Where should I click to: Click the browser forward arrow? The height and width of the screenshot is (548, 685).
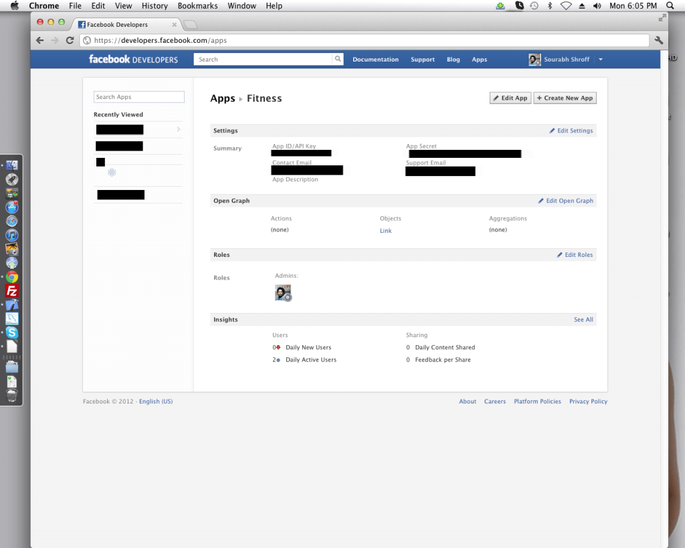[55, 40]
